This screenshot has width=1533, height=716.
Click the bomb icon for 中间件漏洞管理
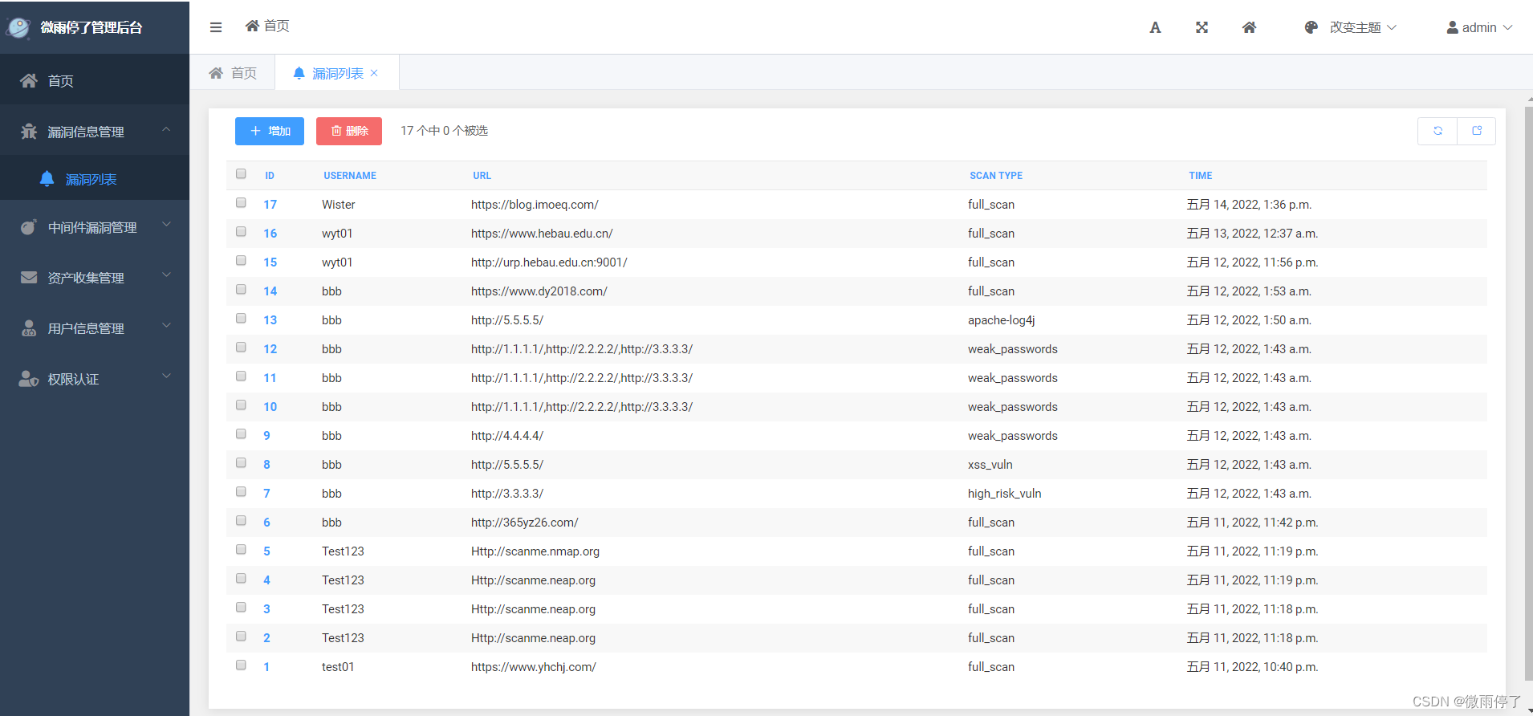click(29, 227)
